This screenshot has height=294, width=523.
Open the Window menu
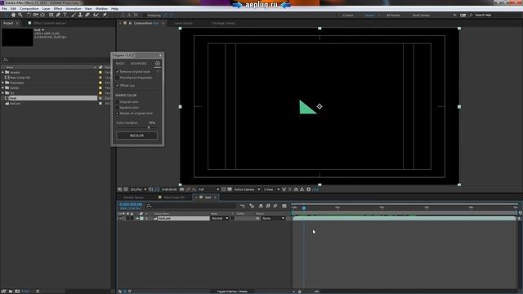[x=101, y=9]
